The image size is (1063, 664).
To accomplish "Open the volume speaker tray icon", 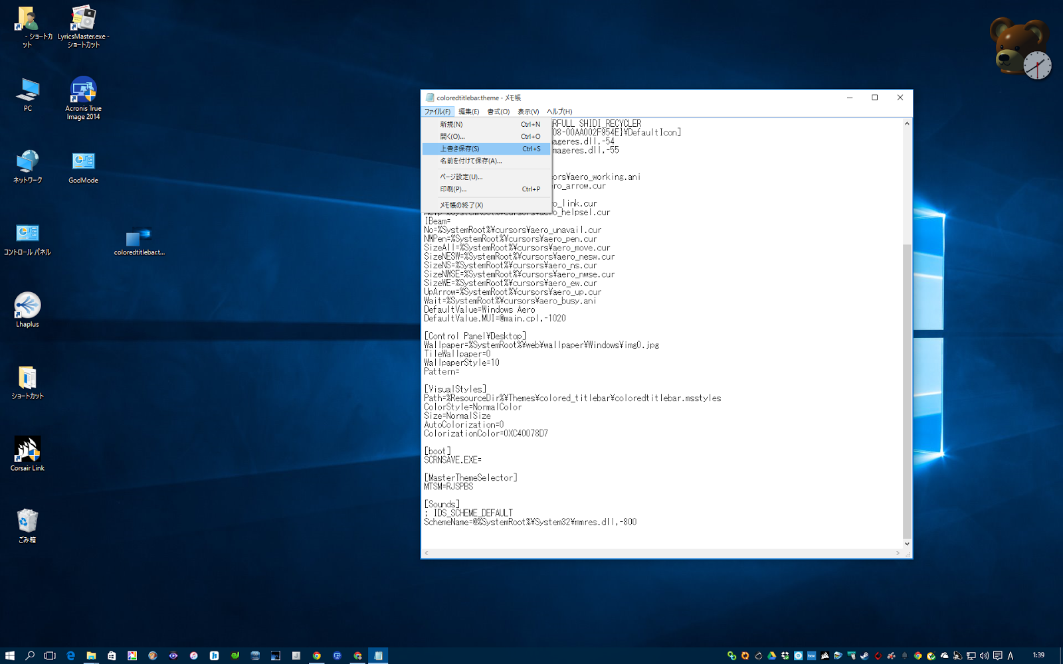I will click(984, 655).
